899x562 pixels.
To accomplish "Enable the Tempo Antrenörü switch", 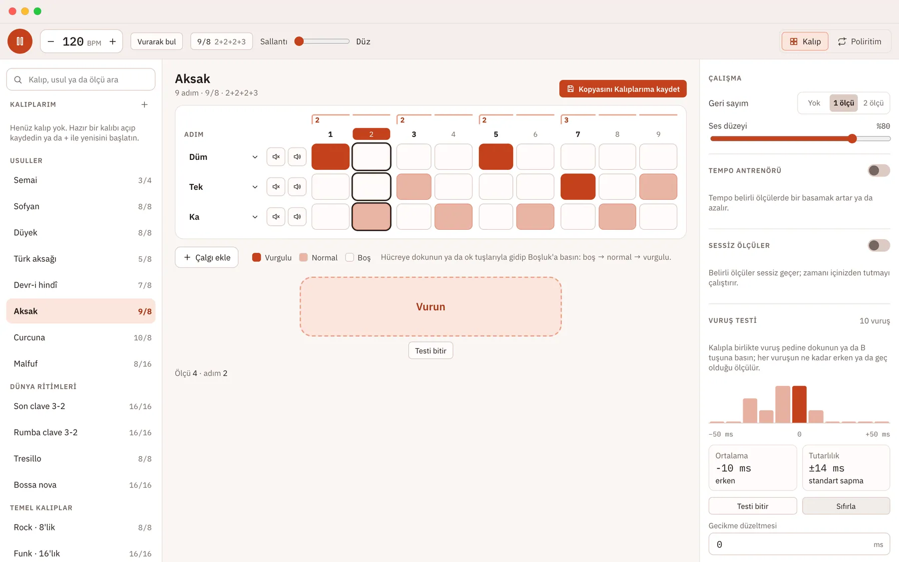I will click(x=879, y=170).
